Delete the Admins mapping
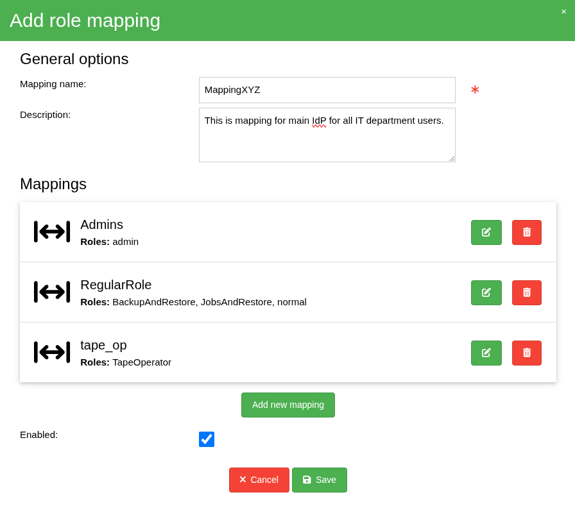 coord(526,232)
